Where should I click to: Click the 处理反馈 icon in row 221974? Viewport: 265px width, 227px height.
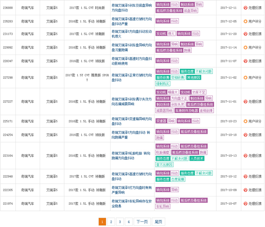click(246, 203)
